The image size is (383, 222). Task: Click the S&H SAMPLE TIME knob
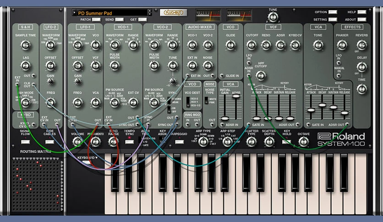25,45
